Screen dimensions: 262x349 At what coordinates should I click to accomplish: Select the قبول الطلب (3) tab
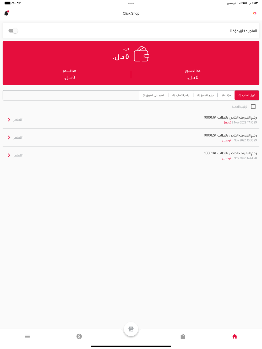tap(247, 95)
